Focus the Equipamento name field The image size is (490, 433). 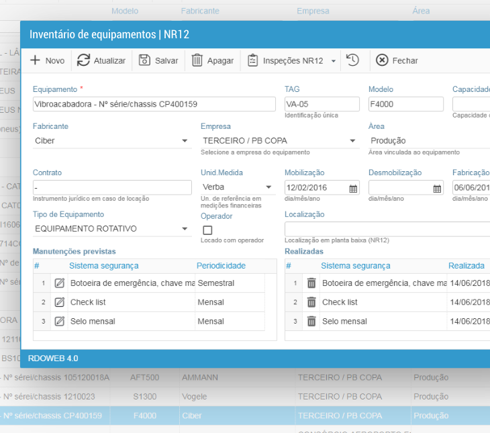(x=154, y=104)
